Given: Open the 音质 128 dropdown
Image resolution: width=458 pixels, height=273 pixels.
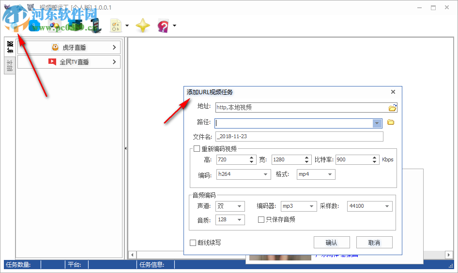Looking at the screenshot, I should [x=239, y=220].
